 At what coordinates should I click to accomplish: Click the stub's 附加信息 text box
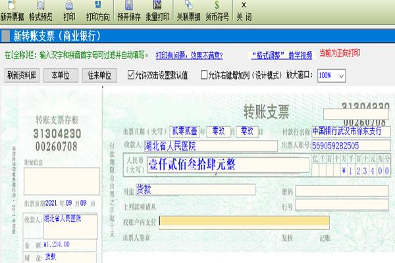(62, 181)
